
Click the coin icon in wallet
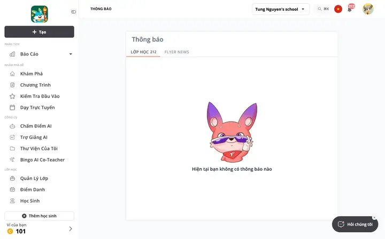(x=10, y=231)
